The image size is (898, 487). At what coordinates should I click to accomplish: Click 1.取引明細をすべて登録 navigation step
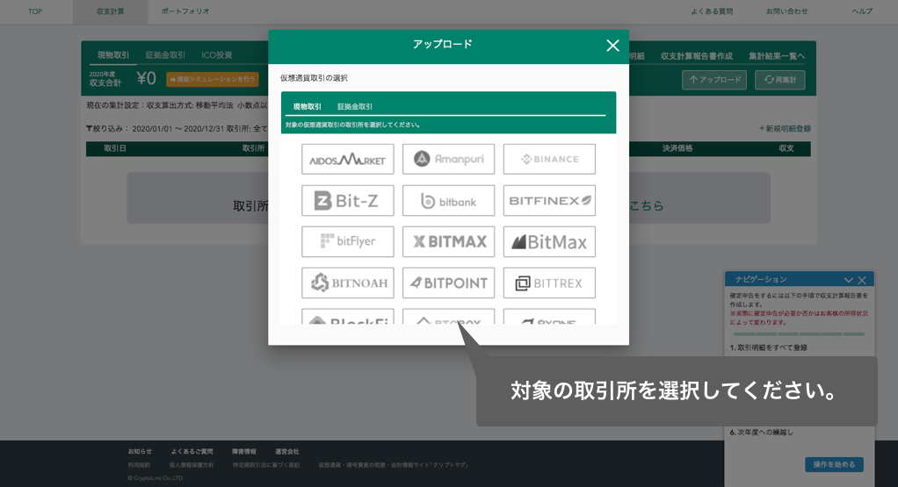coord(768,347)
